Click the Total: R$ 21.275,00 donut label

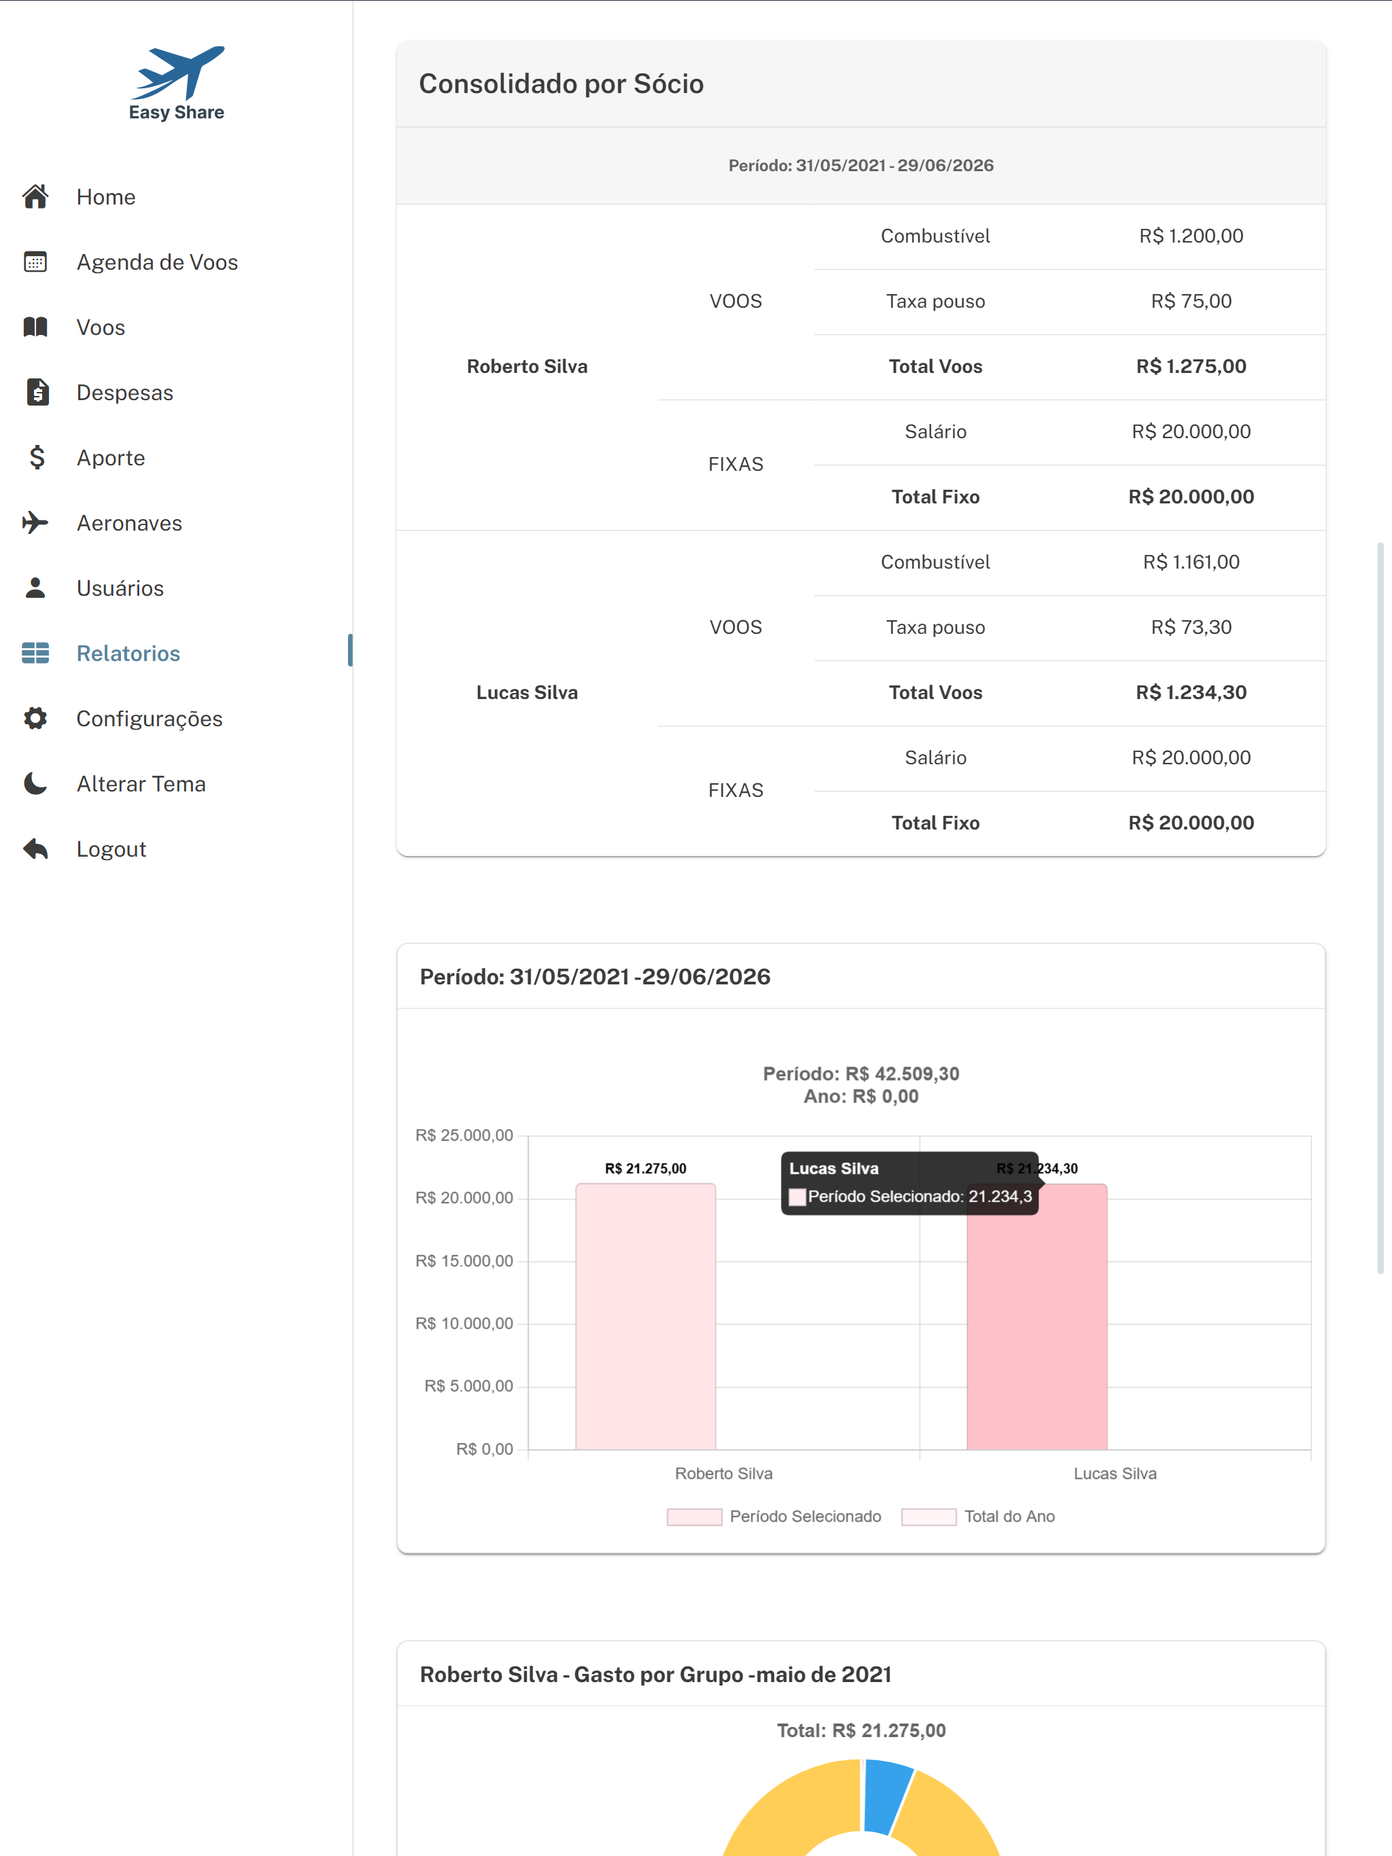[860, 1730]
